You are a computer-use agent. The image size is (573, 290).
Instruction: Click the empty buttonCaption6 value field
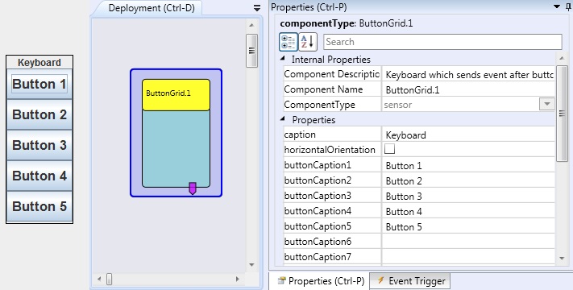click(x=468, y=242)
